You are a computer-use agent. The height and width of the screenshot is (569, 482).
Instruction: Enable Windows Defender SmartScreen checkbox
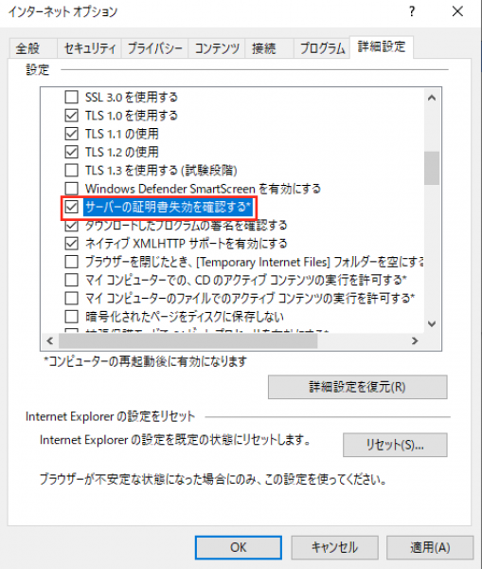coord(71,189)
